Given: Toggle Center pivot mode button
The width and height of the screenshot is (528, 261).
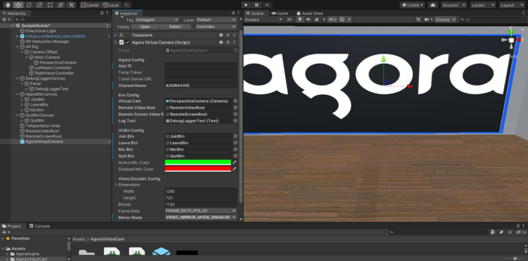Looking at the screenshot, I should 90,5.
